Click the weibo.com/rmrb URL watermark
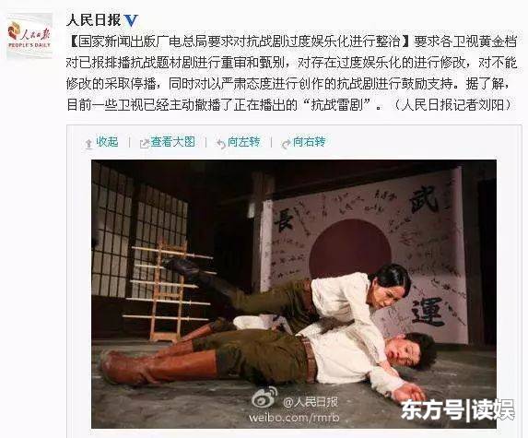The width and height of the screenshot is (528, 438). [294, 418]
